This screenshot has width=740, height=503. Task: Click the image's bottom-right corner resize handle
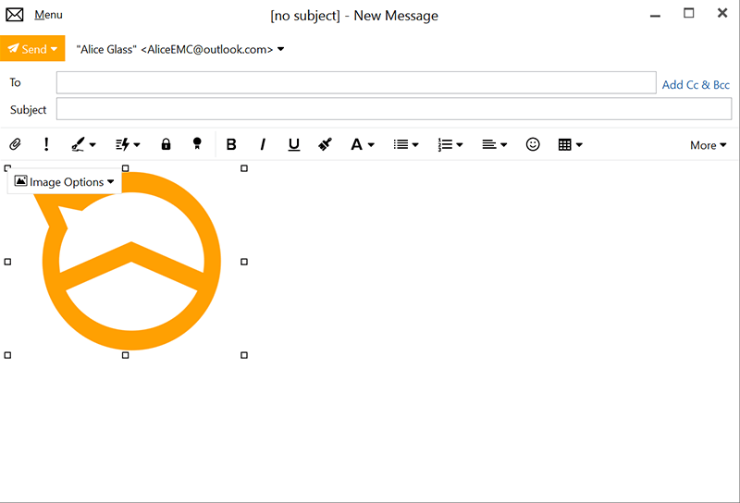point(244,355)
